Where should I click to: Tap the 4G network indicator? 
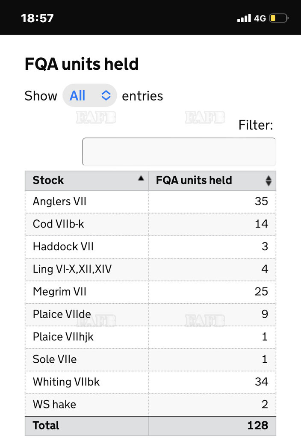(x=260, y=18)
